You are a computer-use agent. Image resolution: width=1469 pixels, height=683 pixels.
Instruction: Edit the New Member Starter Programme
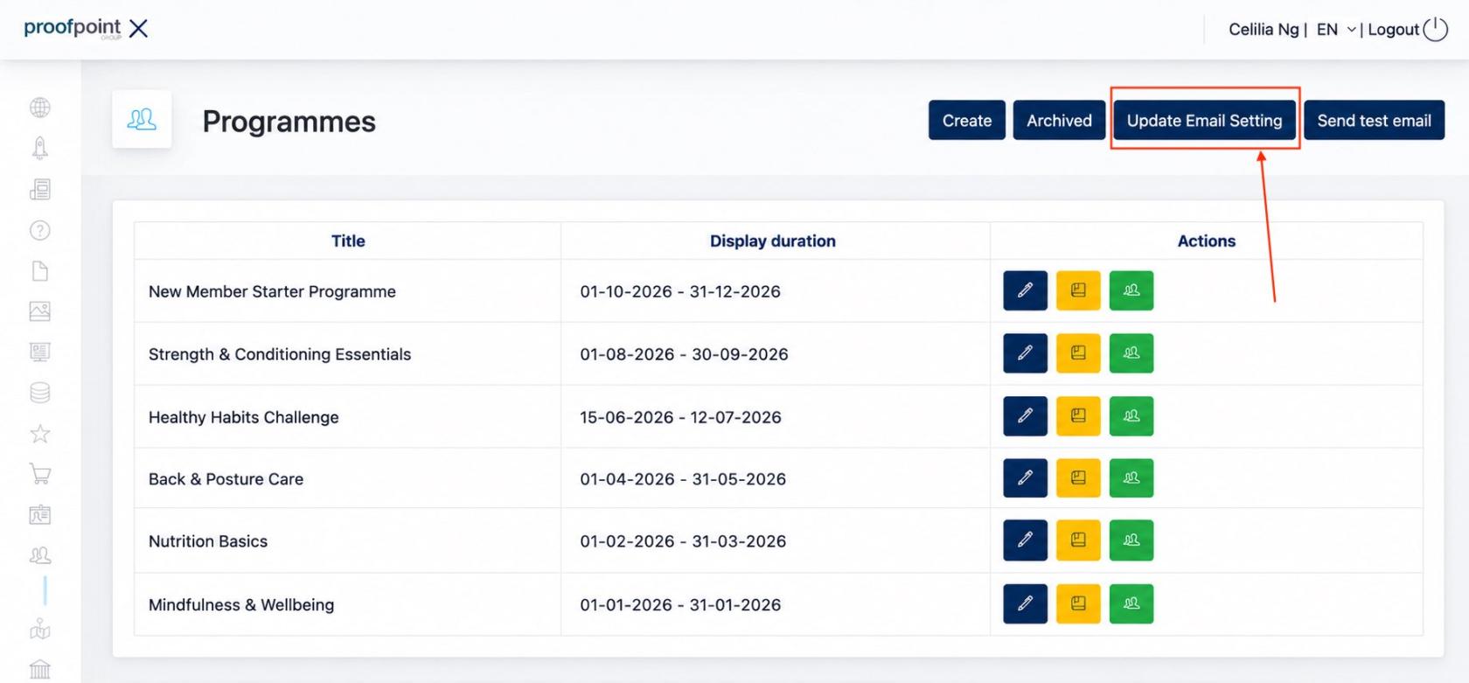click(1025, 290)
